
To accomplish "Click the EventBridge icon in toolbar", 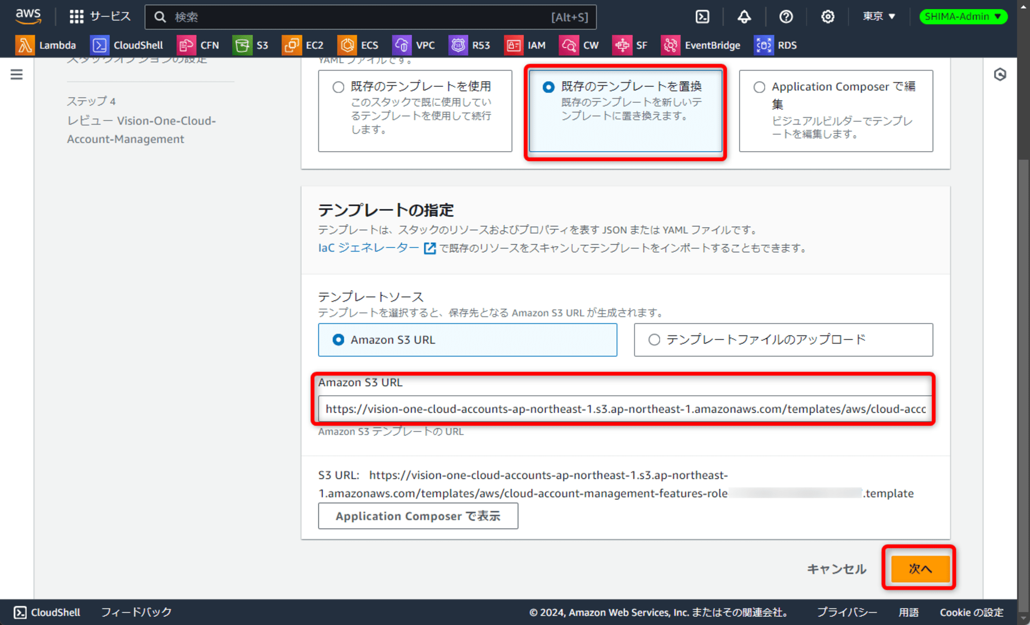I will (x=669, y=46).
